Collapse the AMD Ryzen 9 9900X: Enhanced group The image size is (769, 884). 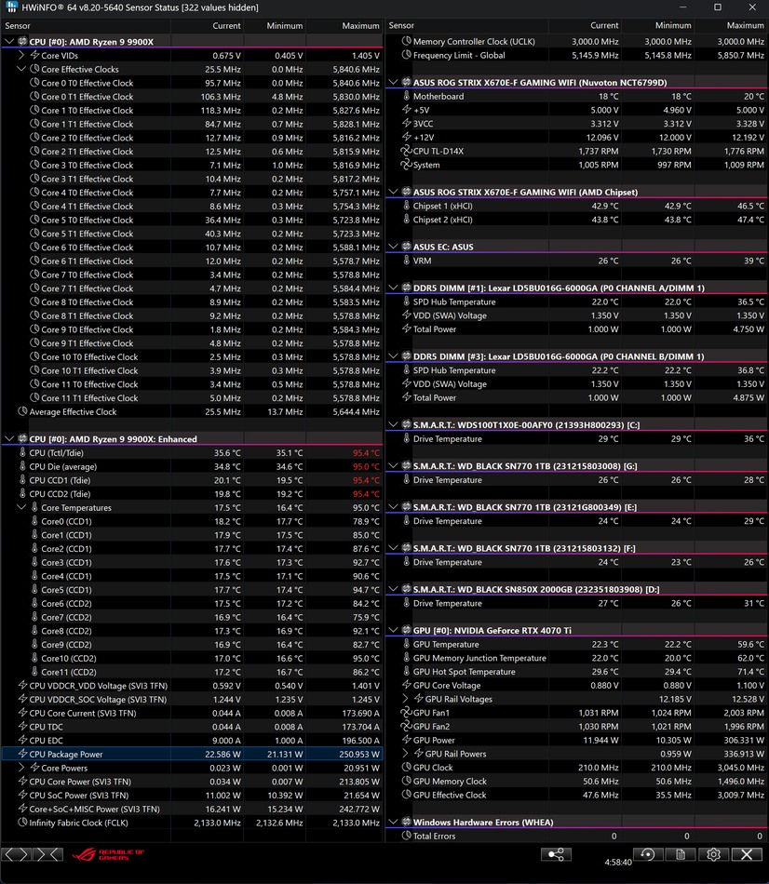(9, 438)
